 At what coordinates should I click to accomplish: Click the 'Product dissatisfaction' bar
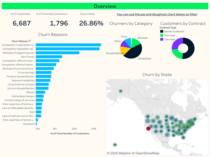[44, 76]
